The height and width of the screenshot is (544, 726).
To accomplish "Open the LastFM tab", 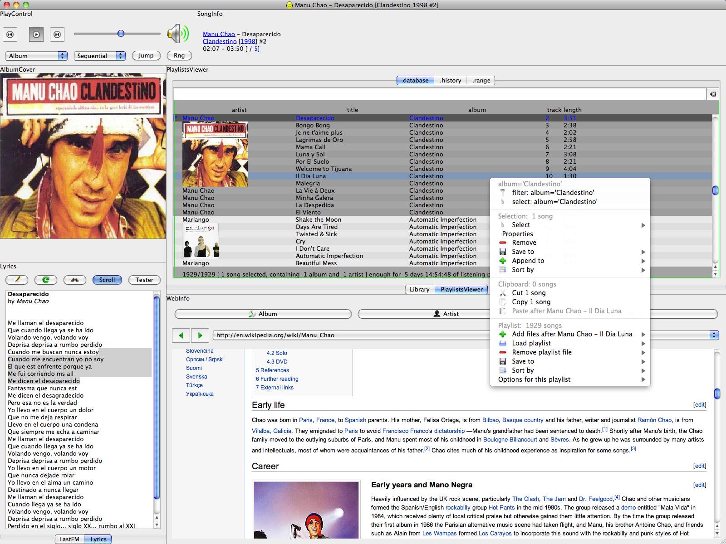I will (x=69, y=539).
